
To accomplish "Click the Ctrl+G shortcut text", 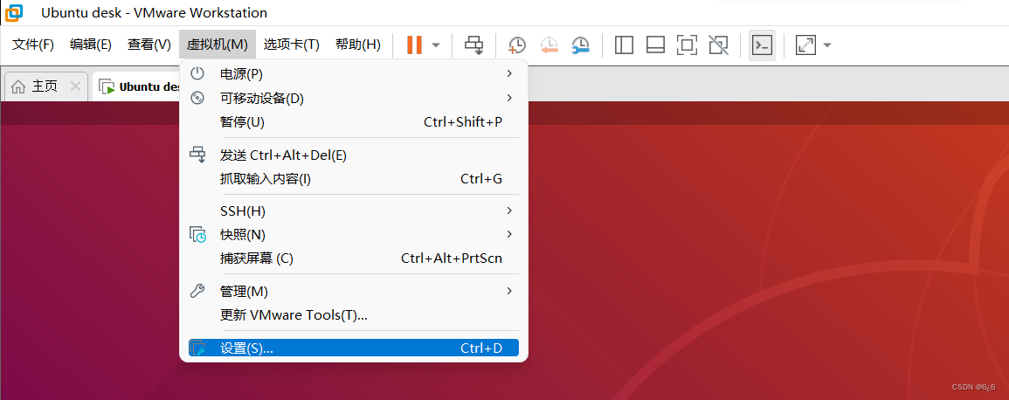I will click(x=481, y=179).
